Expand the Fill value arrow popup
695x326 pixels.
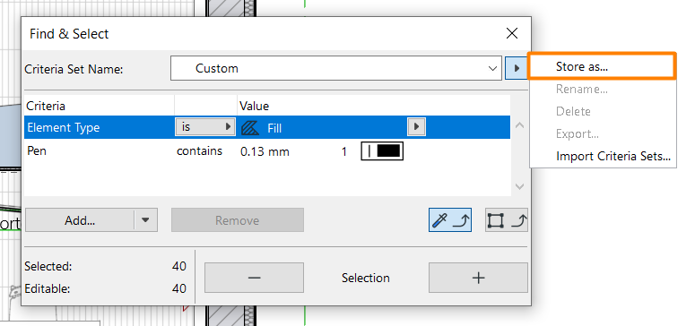pos(416,127)
